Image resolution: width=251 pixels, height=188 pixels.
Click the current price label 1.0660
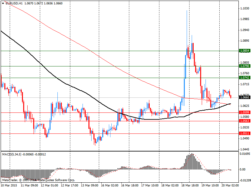245,97
